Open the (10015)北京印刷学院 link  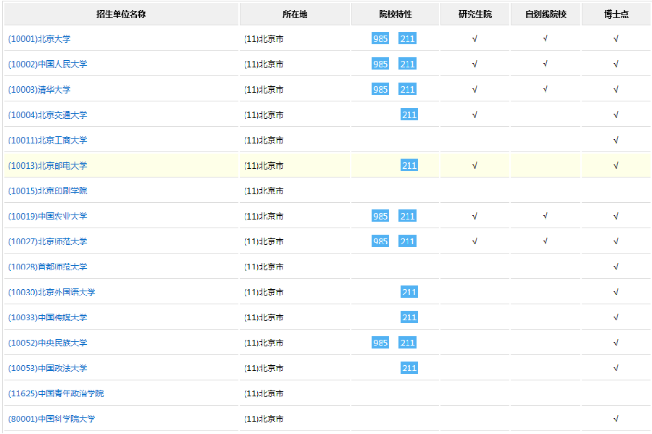click(47, 191)
